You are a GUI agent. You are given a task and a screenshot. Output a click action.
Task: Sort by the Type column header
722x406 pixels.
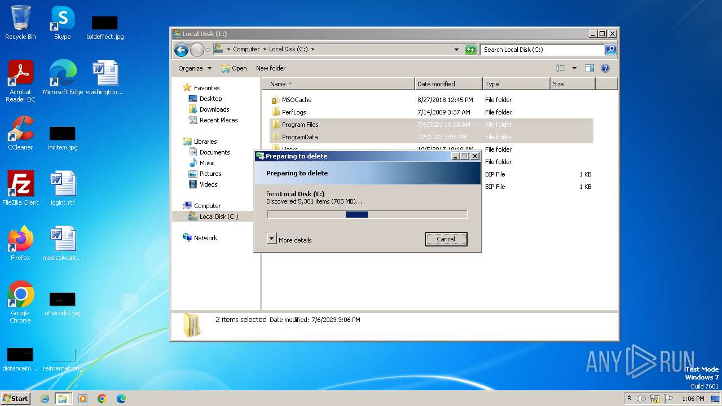coord(516,84)
